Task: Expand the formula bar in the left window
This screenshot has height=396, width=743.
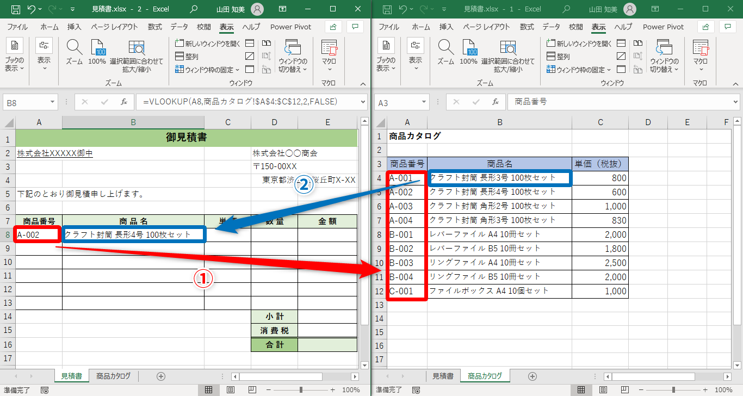Action: click(x=363, y=102)
